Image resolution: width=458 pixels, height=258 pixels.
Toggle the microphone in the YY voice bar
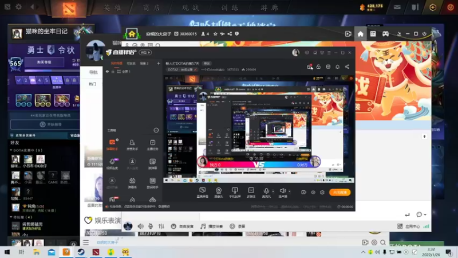point(151,226)
